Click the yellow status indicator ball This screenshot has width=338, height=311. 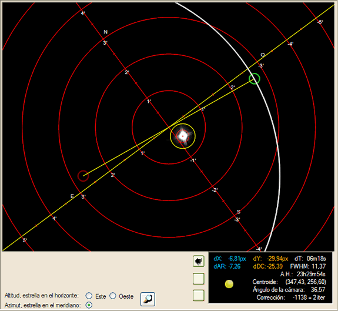[229, 284]
